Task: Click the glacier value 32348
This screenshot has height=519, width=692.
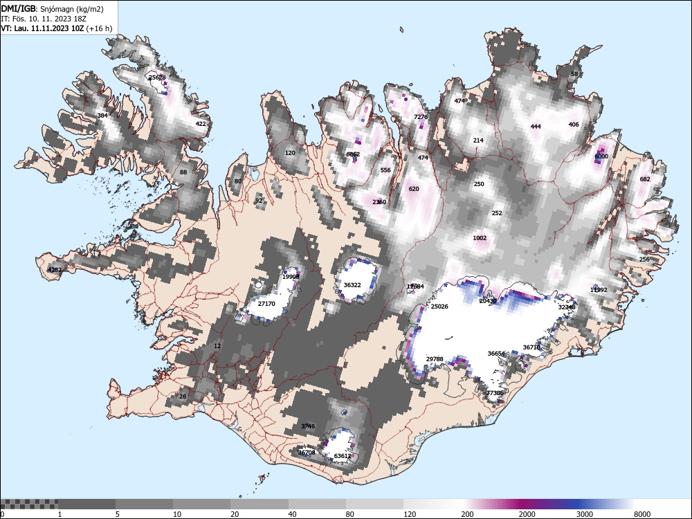Action: coord(567,307)
